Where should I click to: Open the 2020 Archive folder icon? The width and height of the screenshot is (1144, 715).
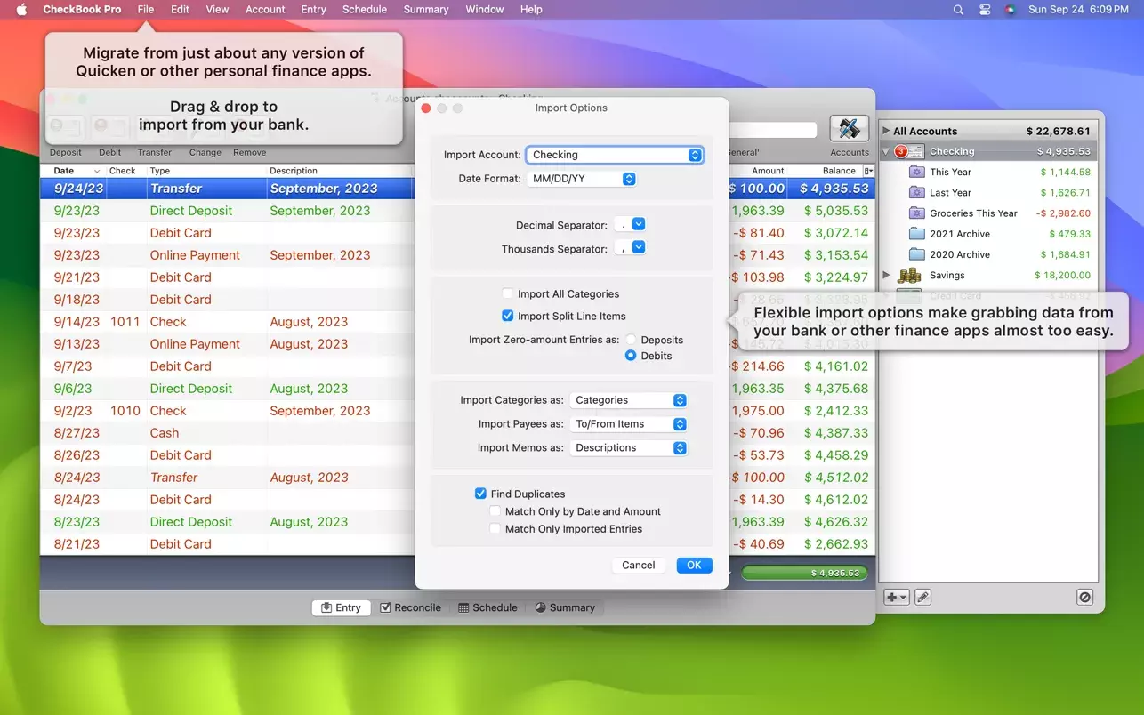pos(916,254)
